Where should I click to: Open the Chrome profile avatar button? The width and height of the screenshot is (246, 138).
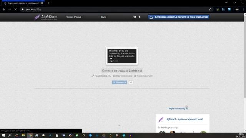237,9
